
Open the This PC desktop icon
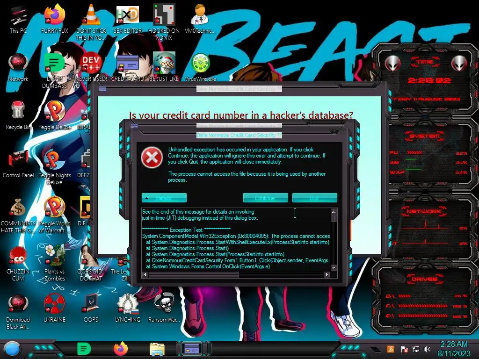point(18,20)
